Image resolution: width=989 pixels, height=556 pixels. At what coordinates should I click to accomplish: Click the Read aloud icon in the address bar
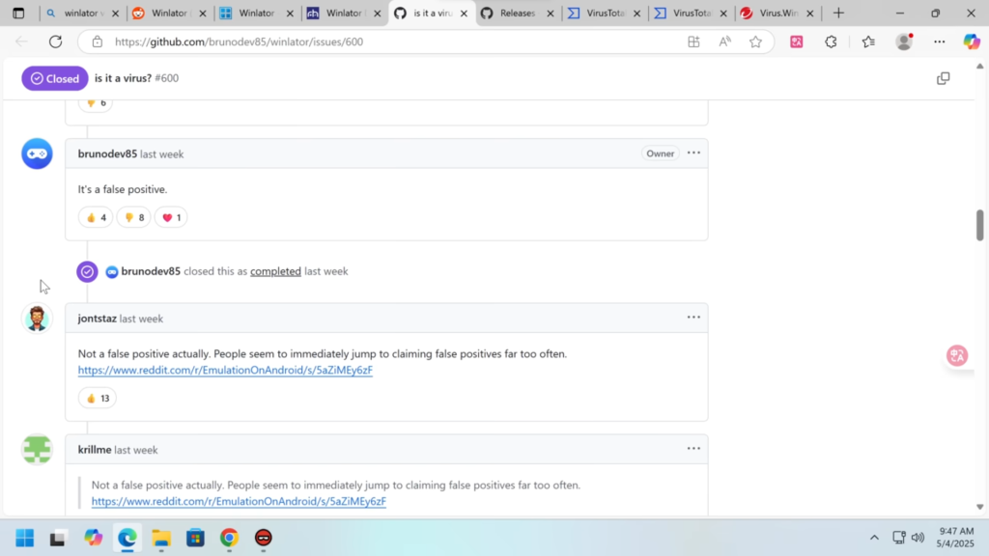(x=724, y=42)
